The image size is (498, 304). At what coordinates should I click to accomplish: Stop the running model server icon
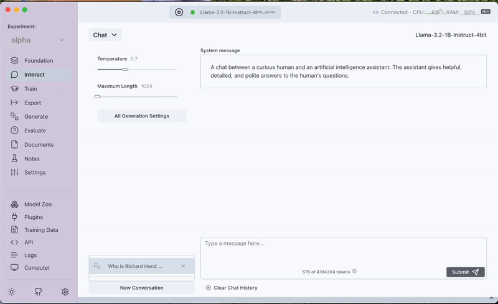pos(179,12)
